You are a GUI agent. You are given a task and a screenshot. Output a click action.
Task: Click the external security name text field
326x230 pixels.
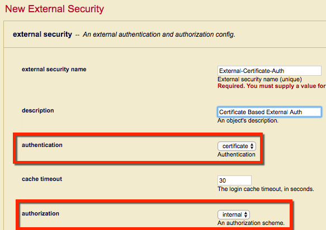click(269, 71)
